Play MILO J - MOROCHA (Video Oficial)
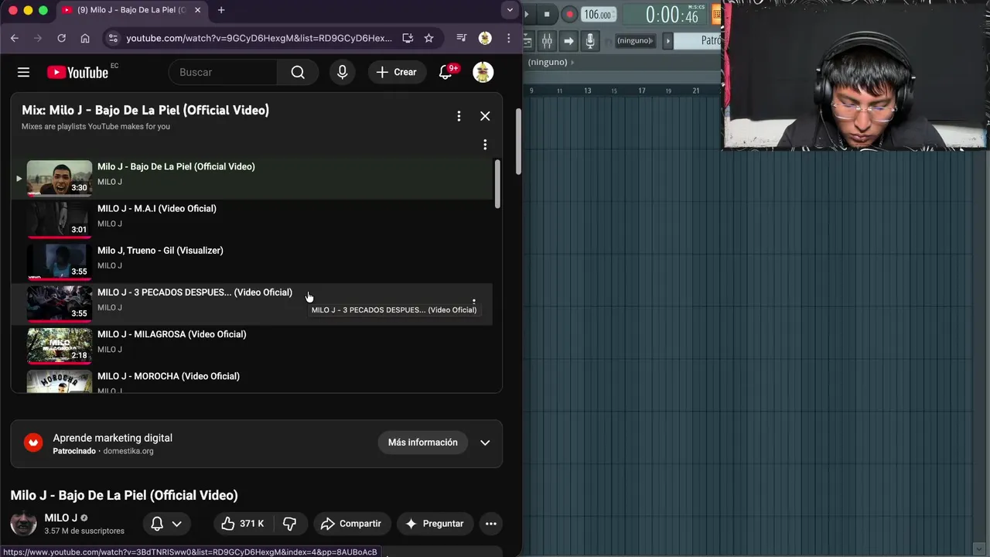Image resolution: width=990 pixels, height=557 pixels. 169,376
